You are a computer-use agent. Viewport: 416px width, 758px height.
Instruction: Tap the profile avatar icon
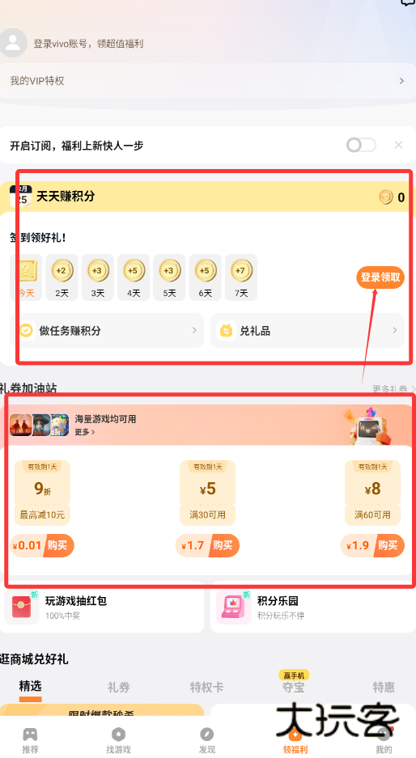13,43
